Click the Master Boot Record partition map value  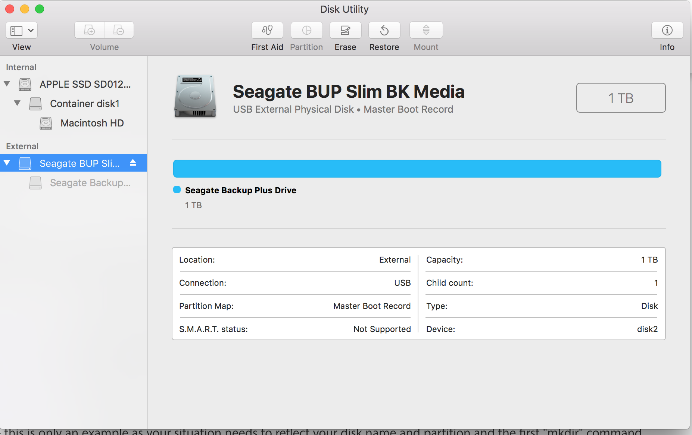coord(372,306)
